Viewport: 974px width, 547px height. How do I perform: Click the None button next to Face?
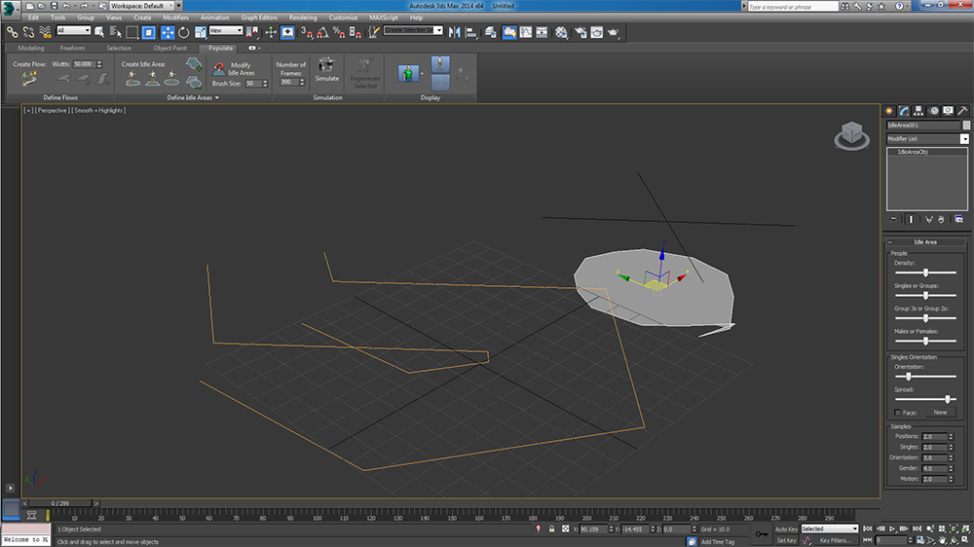[940, 413]
